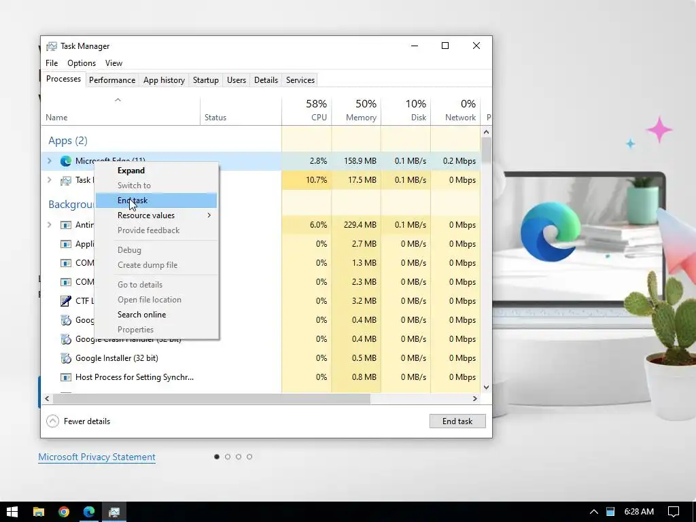The height and width of the screenshot is (522, 696).
Task: Choose Search online in the context menu
Action: (156, 315)
